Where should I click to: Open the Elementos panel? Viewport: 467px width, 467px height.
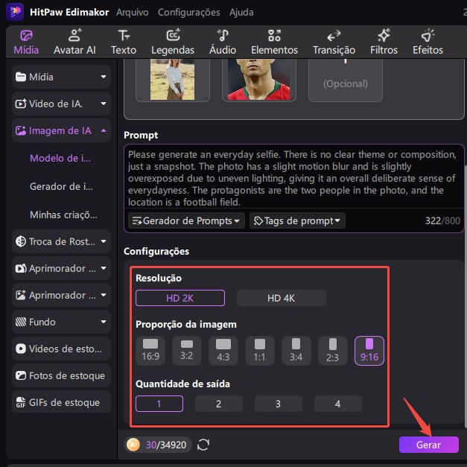pos(274,42)
